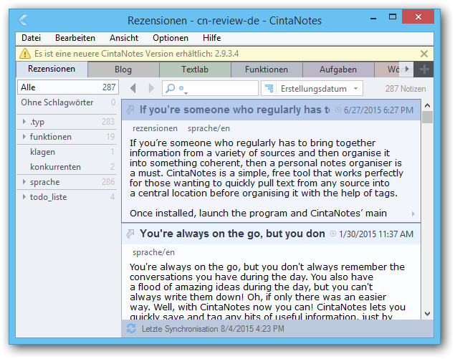Click the first note's body text
Image resolution: width=455 pixels, height=359 pixels.
(x=267, y=178)
